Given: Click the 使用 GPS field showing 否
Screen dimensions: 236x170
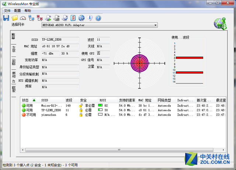Looking at the screenshot, I should 103,53.
